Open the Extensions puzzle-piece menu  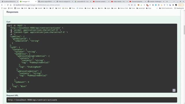point(173,5)
